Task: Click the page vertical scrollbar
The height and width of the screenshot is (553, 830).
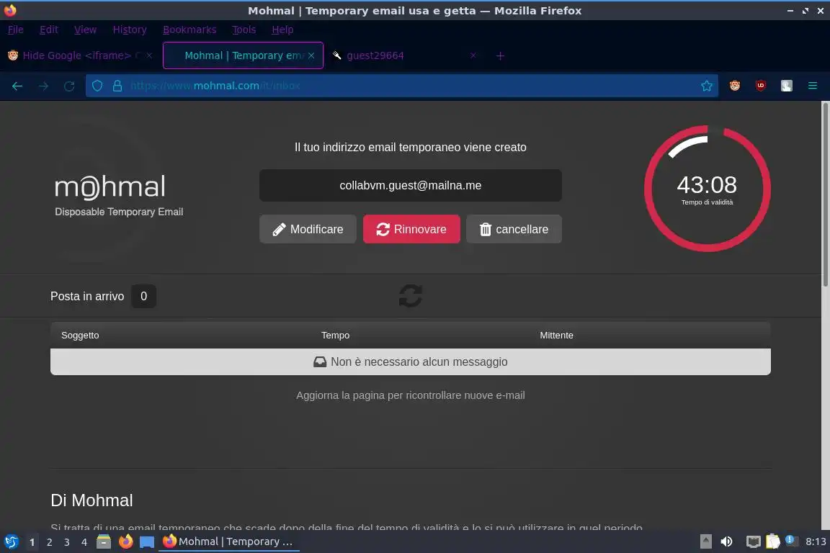Action: click(825, 194)
